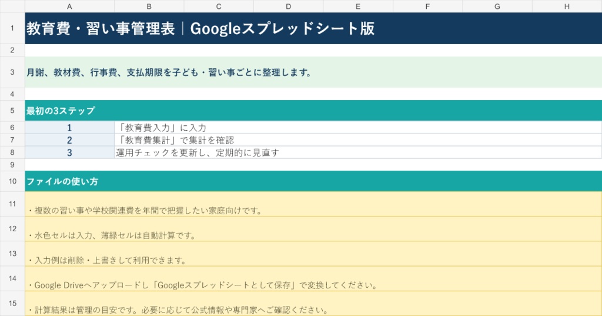Image resolution: width=602 pixels, height=316 pixels.
Task: Click the note about 複数の習い事や学校関連費
Action: coord(313,204)
